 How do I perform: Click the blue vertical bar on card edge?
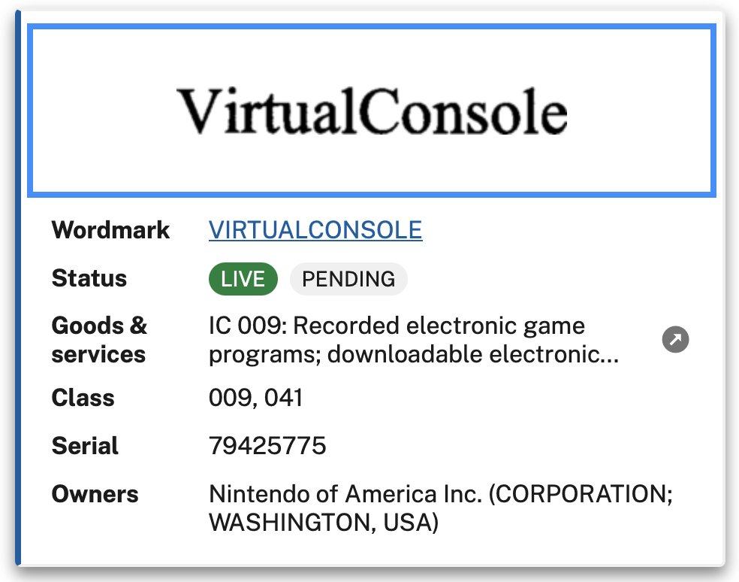coord(18,301)
